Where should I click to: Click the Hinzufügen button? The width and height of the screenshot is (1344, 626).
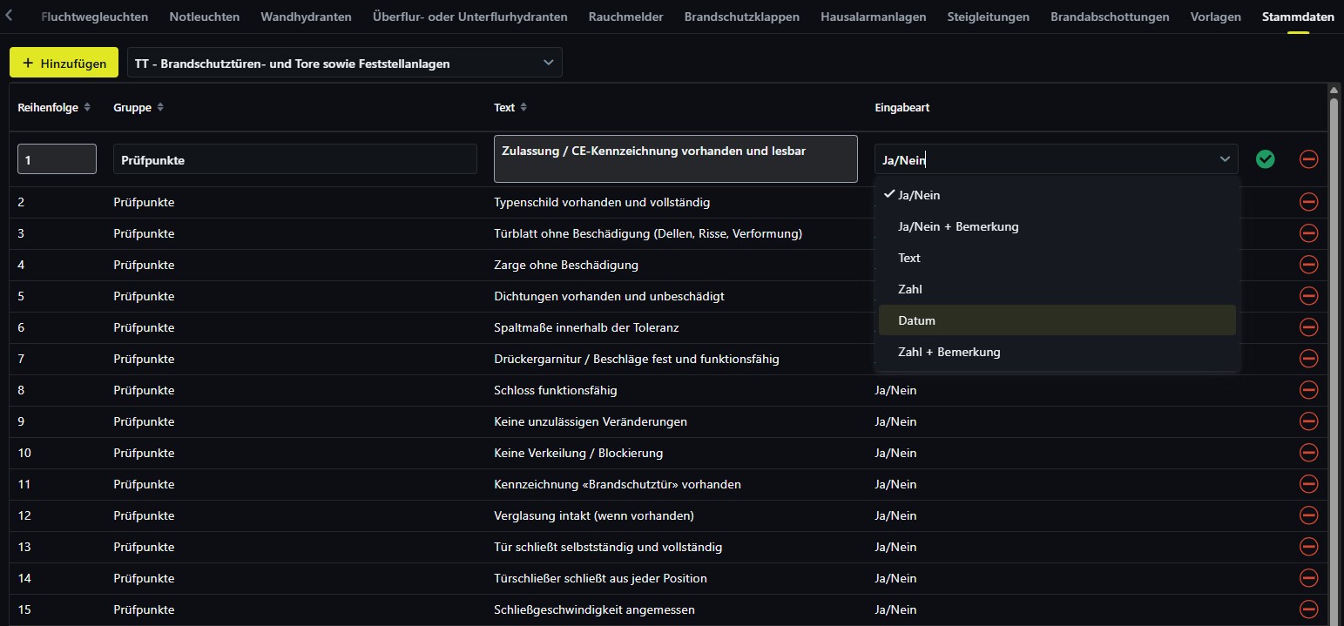[64, 63]
